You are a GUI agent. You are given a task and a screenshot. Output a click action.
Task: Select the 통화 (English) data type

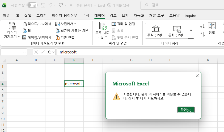pos(177,31)
